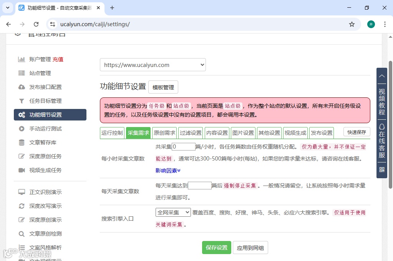The height and width of the screenshot is (261, 393).
Task: Click the browser address bar URL
Action: click(x=95, y=24)
